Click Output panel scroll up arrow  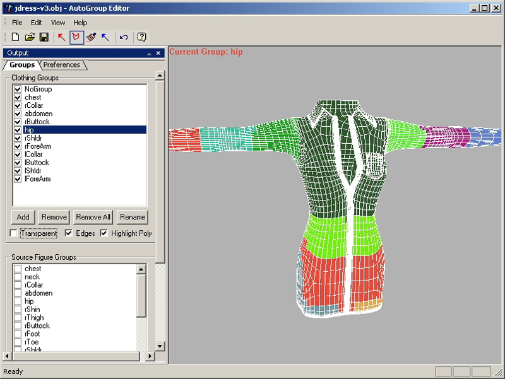click(x=160, y=76)
